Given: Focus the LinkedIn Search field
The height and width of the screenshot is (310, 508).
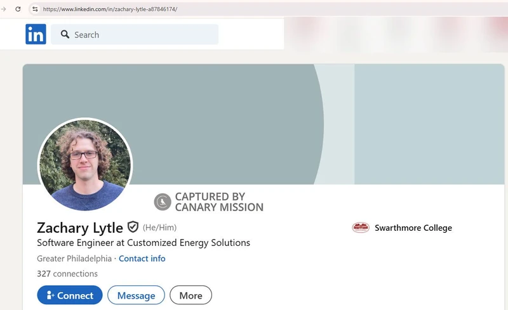Looking at the screenshot, I should coord(135,34).
